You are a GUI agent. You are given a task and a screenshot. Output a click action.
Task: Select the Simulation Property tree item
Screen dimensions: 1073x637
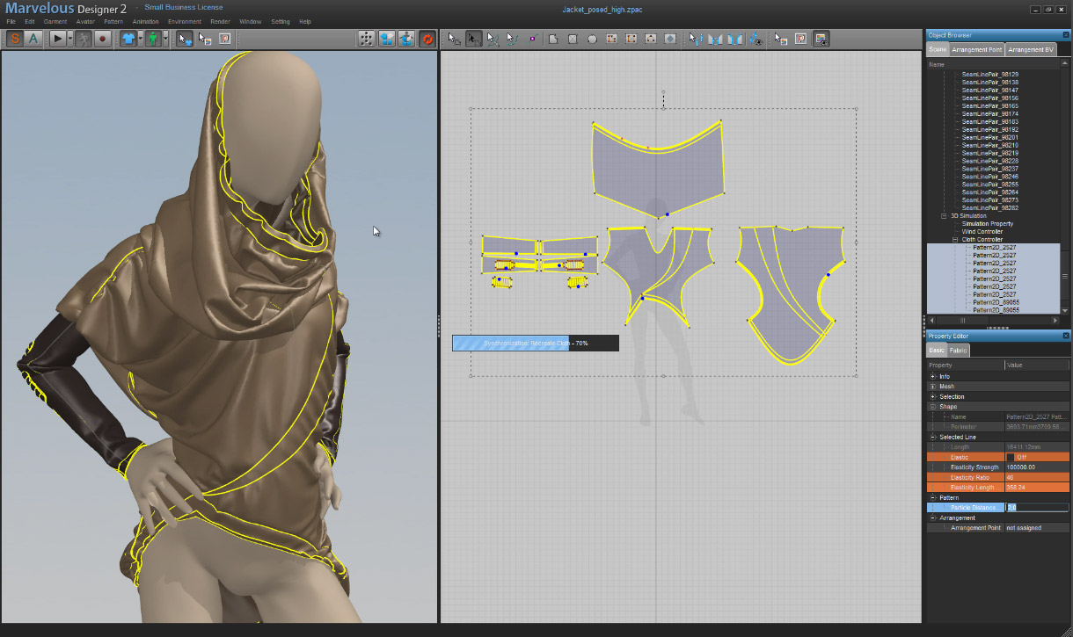(988, 224)
